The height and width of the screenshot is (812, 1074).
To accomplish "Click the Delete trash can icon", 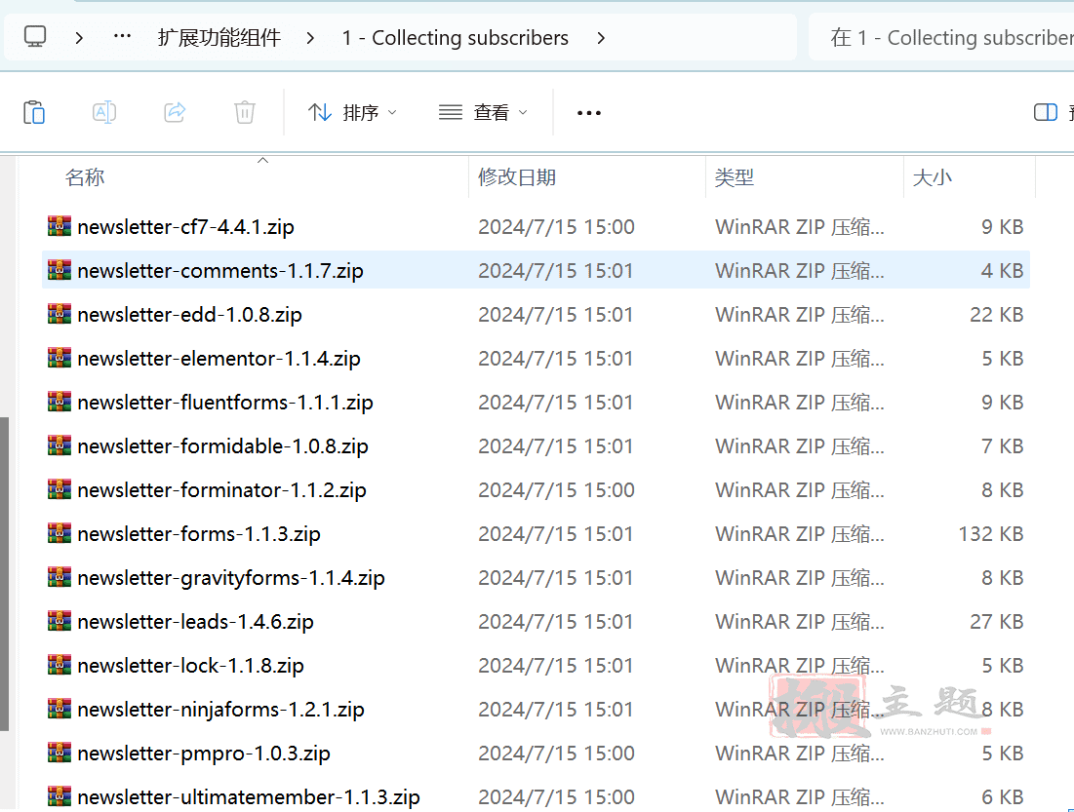I will tap(245, 112).
